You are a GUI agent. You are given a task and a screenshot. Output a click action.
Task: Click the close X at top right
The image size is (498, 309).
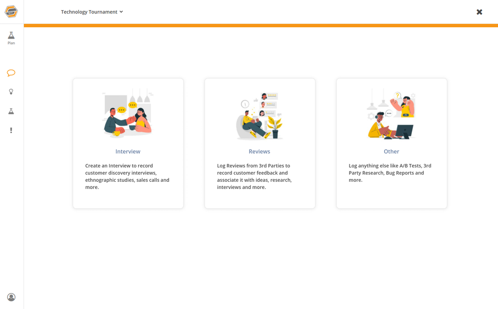coord(479,11)
